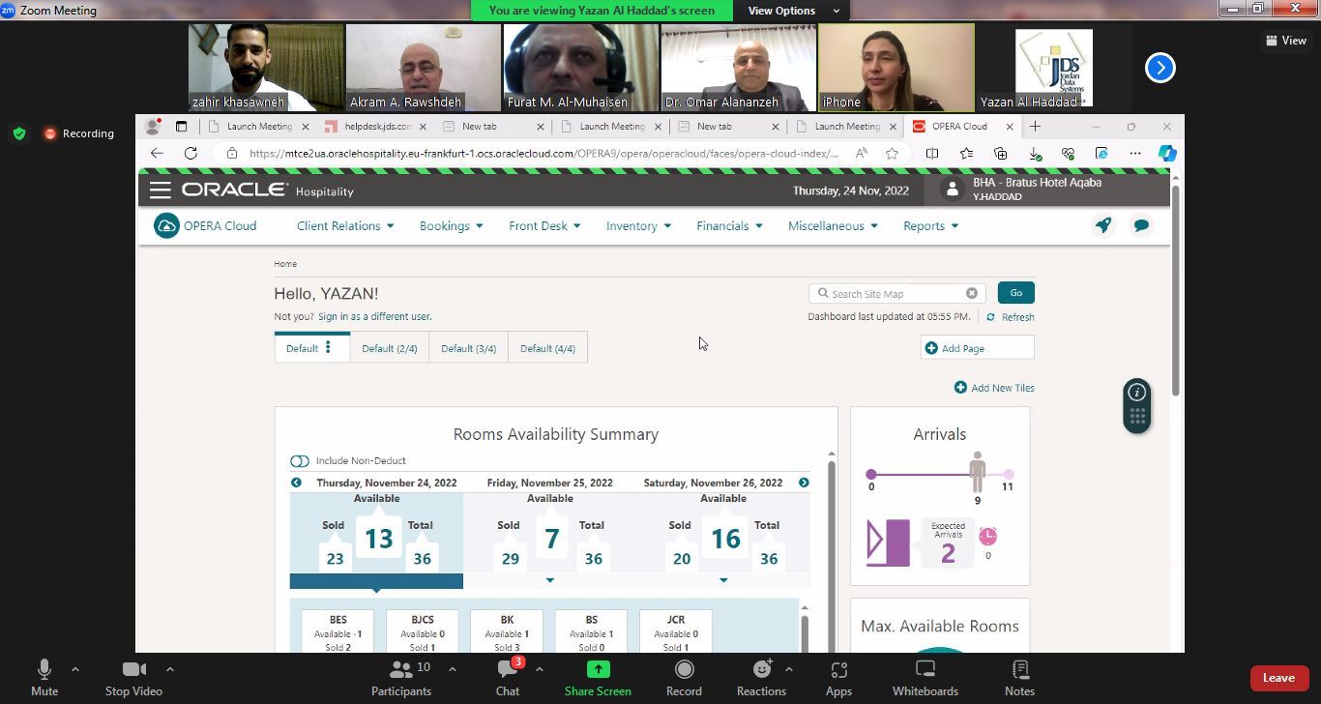Expand the Client Relations menu
Screen dimensions: 1321x704
coord(345,226)
